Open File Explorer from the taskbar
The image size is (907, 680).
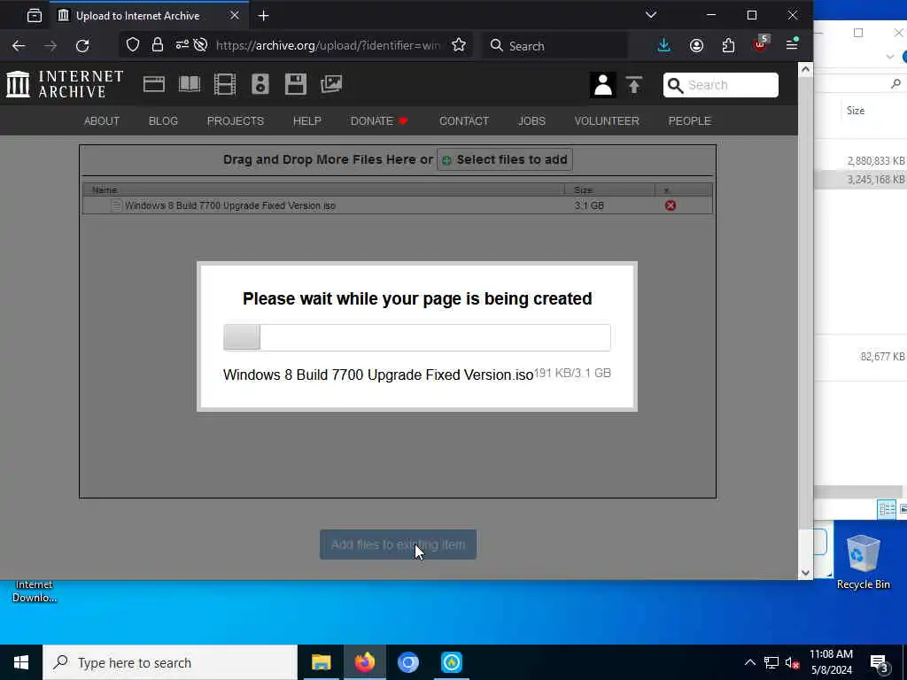[x=321, y=662]
